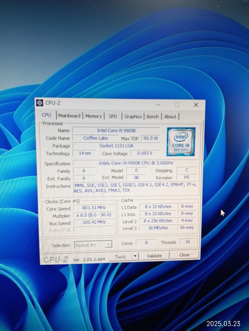The height and width of the screenshot is (331, 249).
Task: Expand the Tools dropdown arrow
Action: coord(135,257)
